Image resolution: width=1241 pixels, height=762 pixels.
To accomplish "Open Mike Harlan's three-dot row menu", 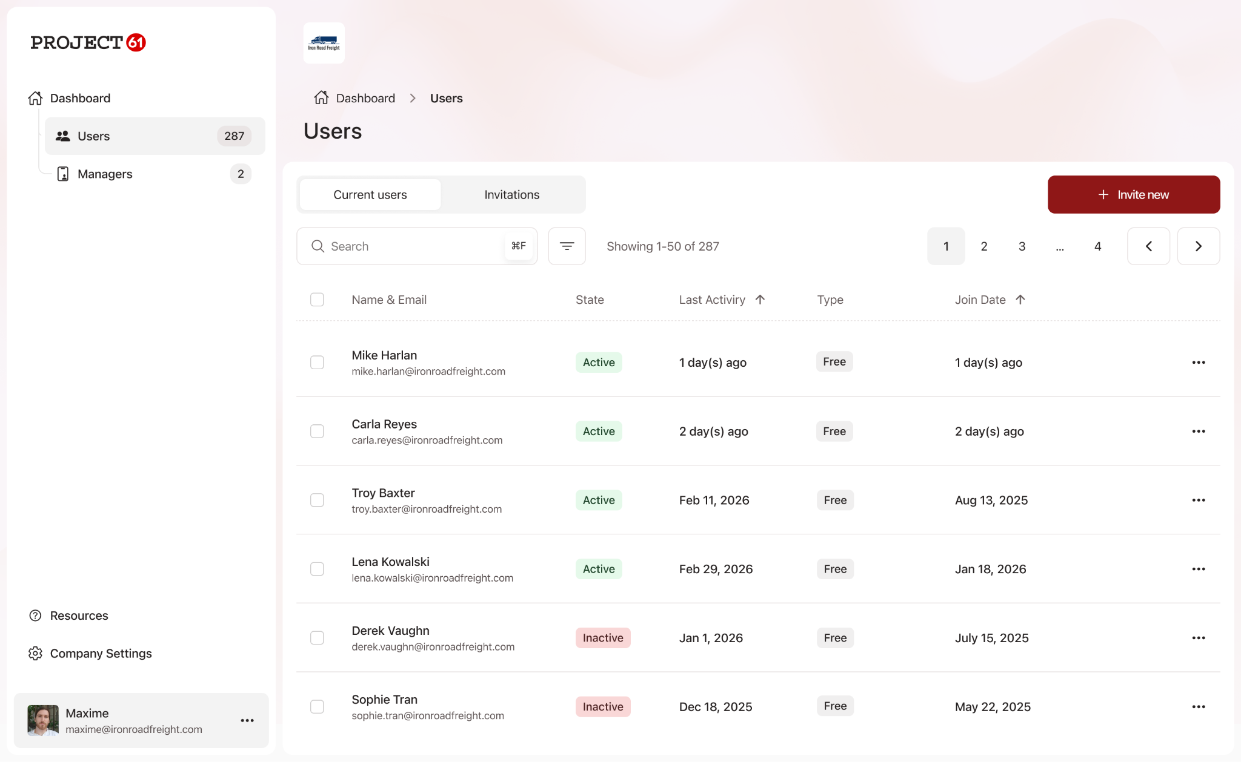I will click(1198, 363).
